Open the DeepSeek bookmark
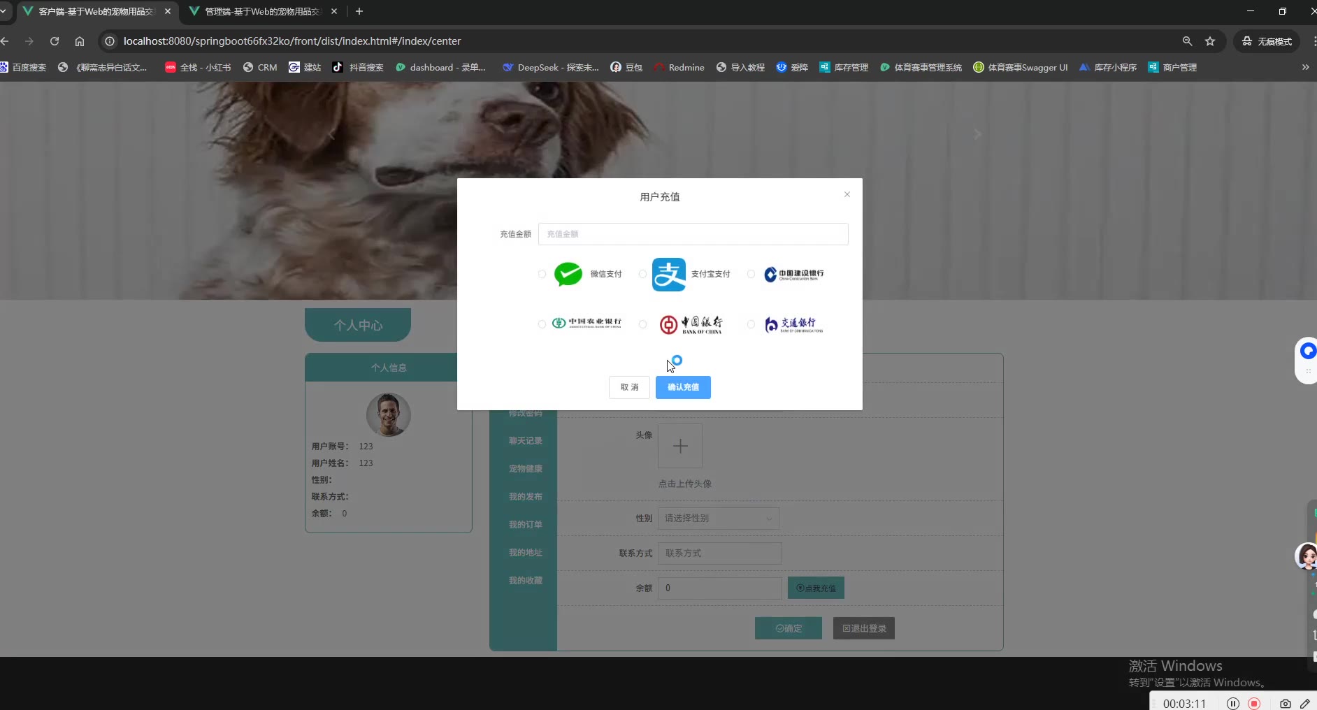The height and width of the screenshot is (710, 1317). point(551,67)
